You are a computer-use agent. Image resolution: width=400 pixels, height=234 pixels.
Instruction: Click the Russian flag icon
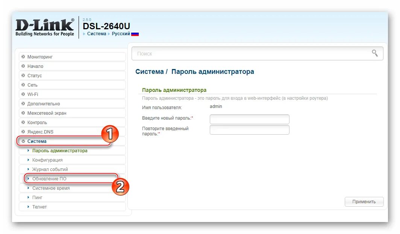(x=135, y=34)
